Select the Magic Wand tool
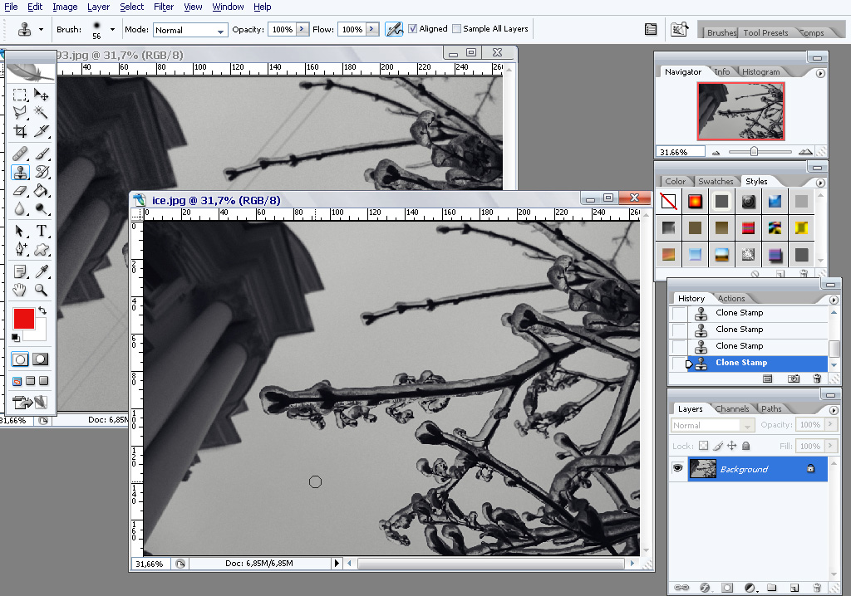This screenshot has height=596, width=851. [x=41, y=112]
